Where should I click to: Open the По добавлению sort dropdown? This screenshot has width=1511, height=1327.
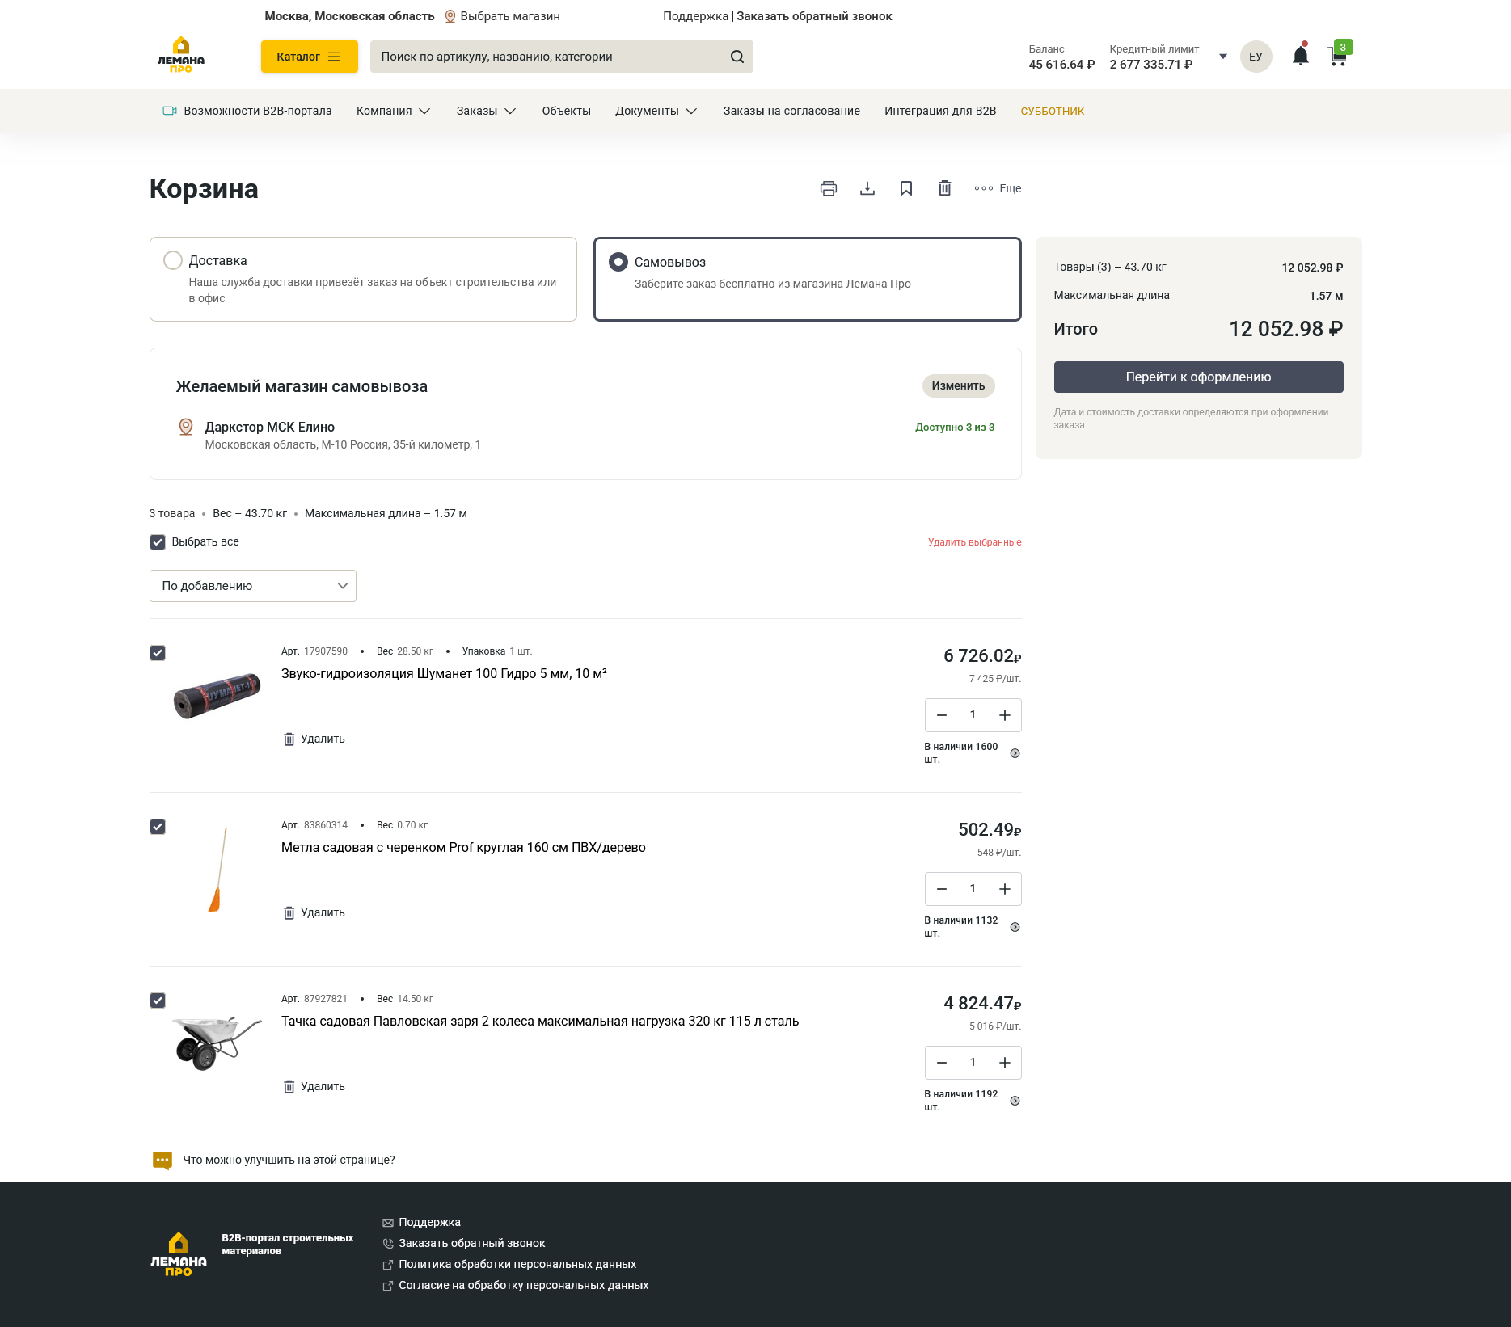(x=253, y=586)
